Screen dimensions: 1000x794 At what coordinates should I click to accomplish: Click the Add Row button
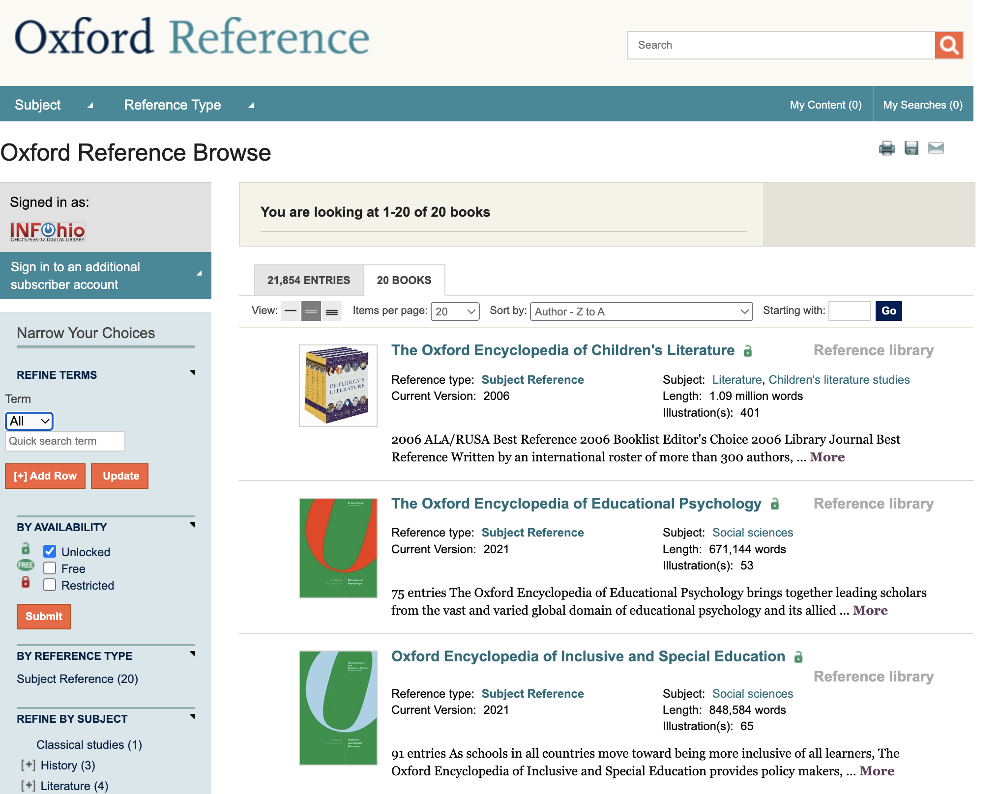click(x=45, y=476)
